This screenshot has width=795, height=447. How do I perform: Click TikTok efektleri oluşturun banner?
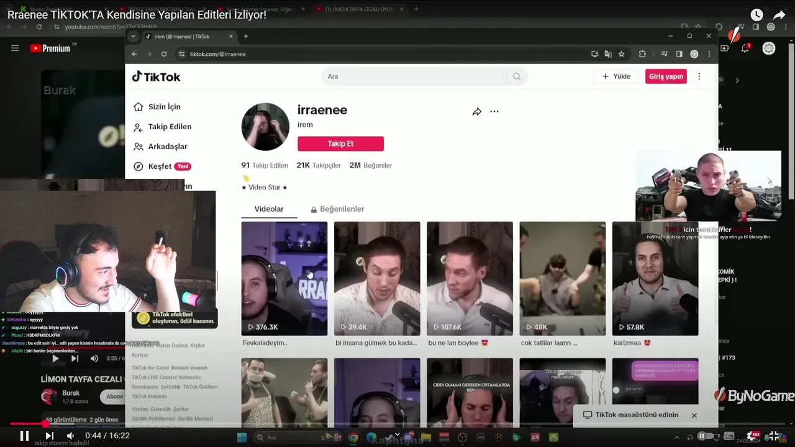[175, 318]
